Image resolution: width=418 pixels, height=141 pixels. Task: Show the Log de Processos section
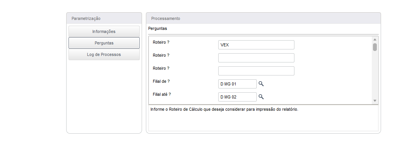[x=104, y=54]
